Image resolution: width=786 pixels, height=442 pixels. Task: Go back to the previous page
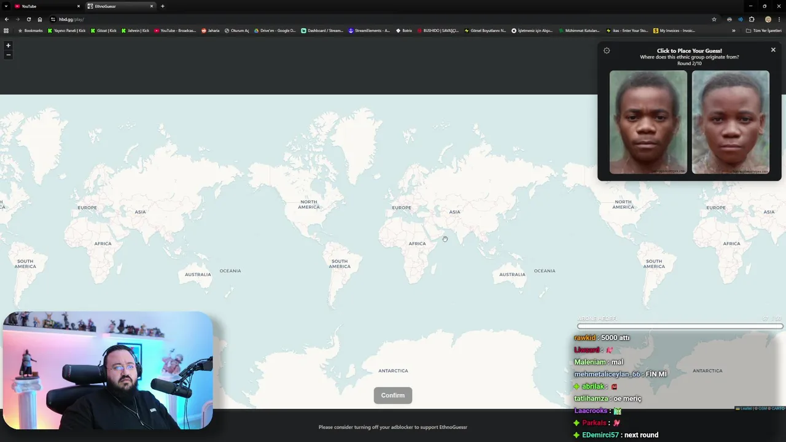click(7, 19)
